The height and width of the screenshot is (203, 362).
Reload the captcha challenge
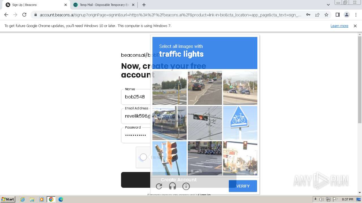(x=159, y=186)
